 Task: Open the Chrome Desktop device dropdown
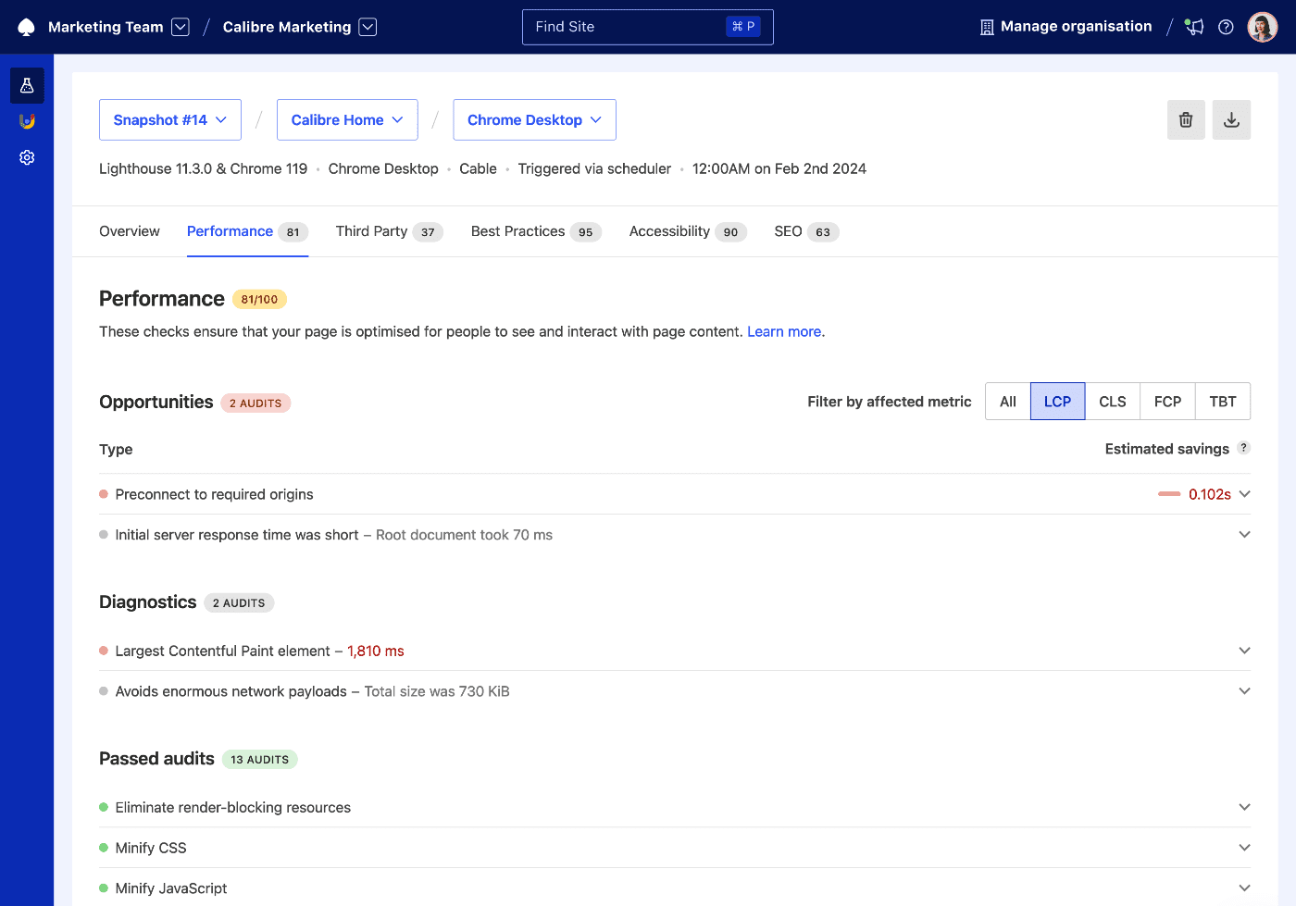[x=534, y=119]
